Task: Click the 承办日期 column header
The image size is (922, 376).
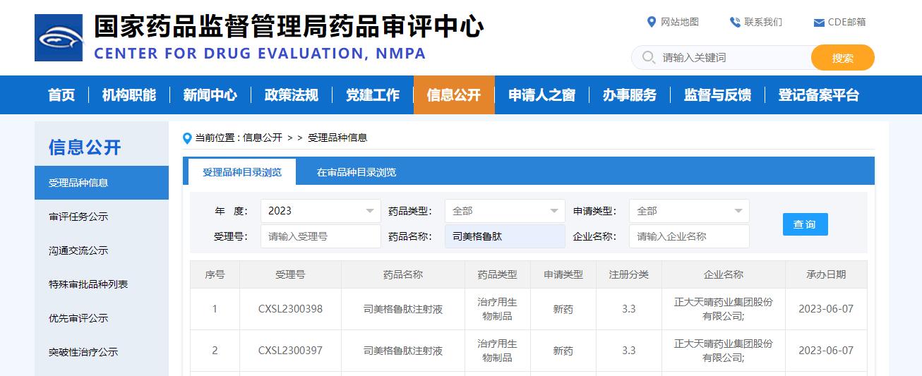Action: point(826,274)
